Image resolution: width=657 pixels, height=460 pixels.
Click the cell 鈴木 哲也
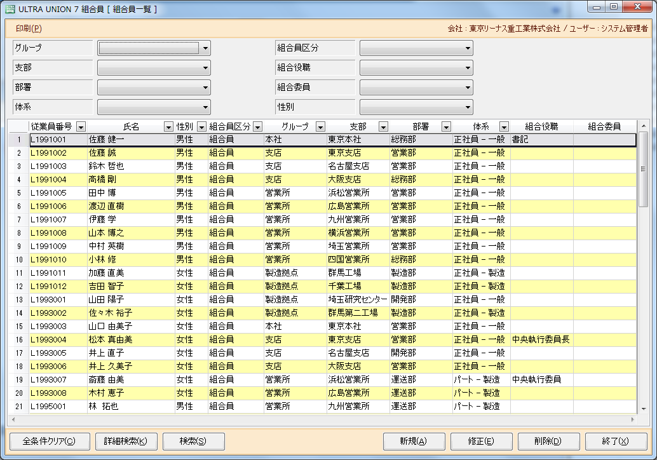pos(131,166)
